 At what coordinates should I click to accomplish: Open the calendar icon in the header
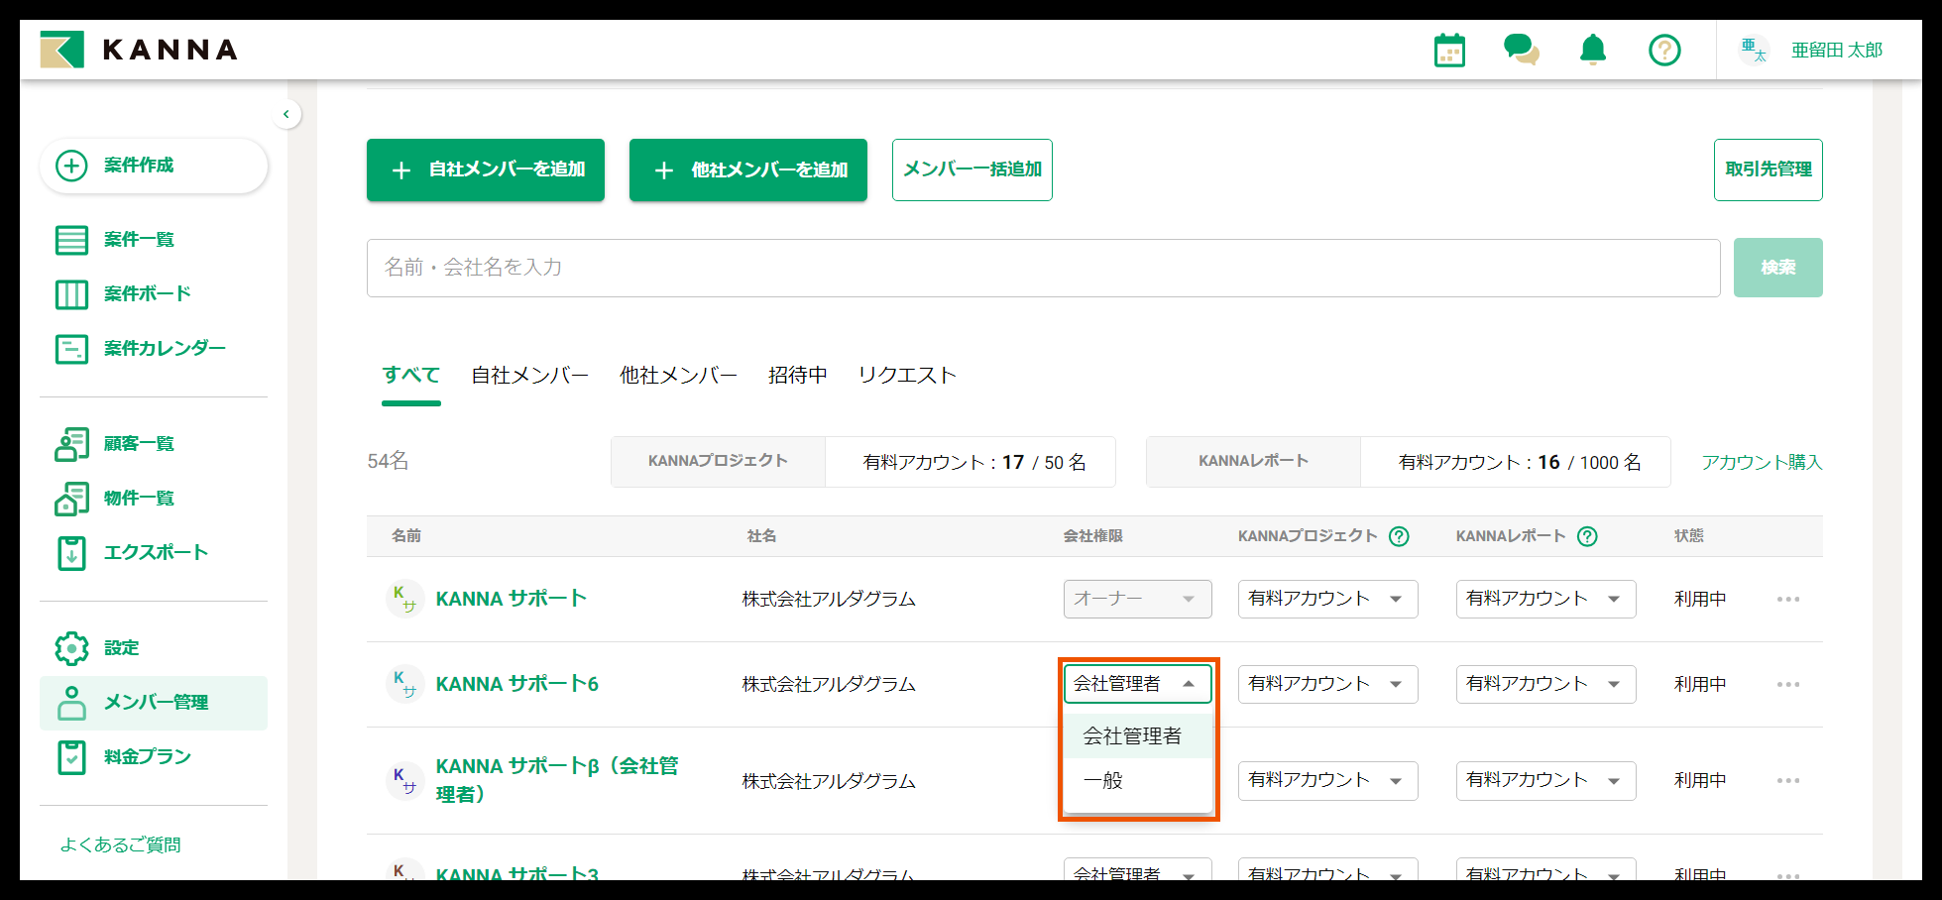1448,50
